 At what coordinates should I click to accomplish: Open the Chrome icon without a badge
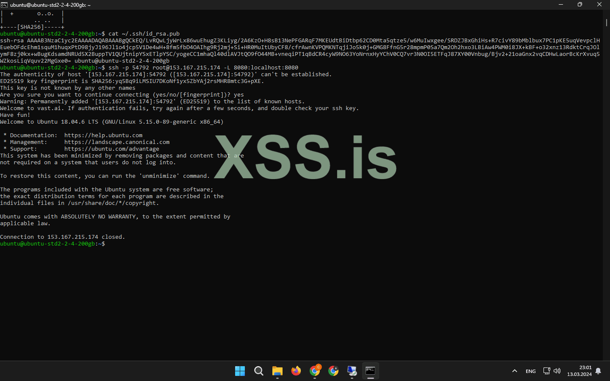[333, 371]
